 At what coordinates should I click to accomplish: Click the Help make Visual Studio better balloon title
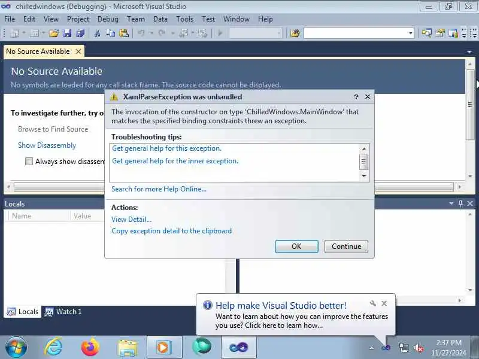pyautogui.click(x=281, y=305)
